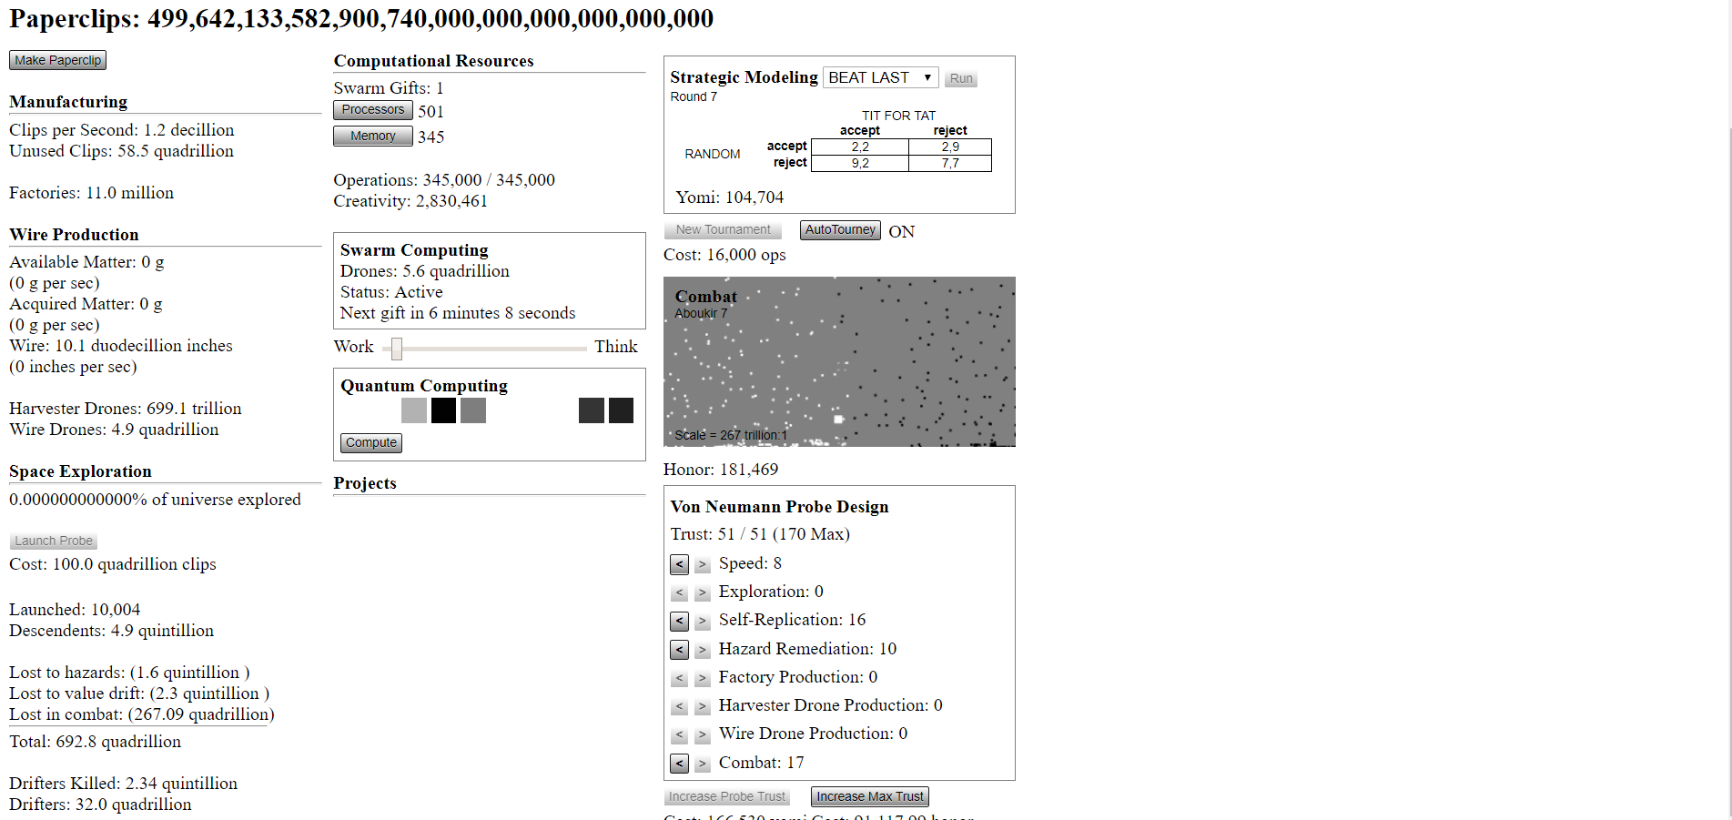Add Memory to computational resources
Viewport: 1732px width, 820px height.
coord(372,136)
